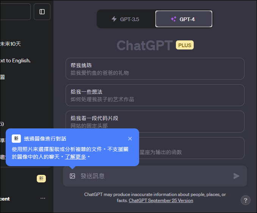Choose the 给我一些想法 suggestion card

[x=155, y=95]
